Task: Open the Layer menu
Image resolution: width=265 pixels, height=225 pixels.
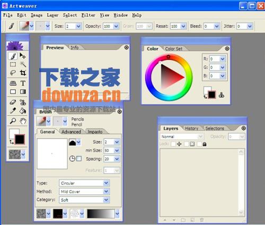Action: click(52, 15)
